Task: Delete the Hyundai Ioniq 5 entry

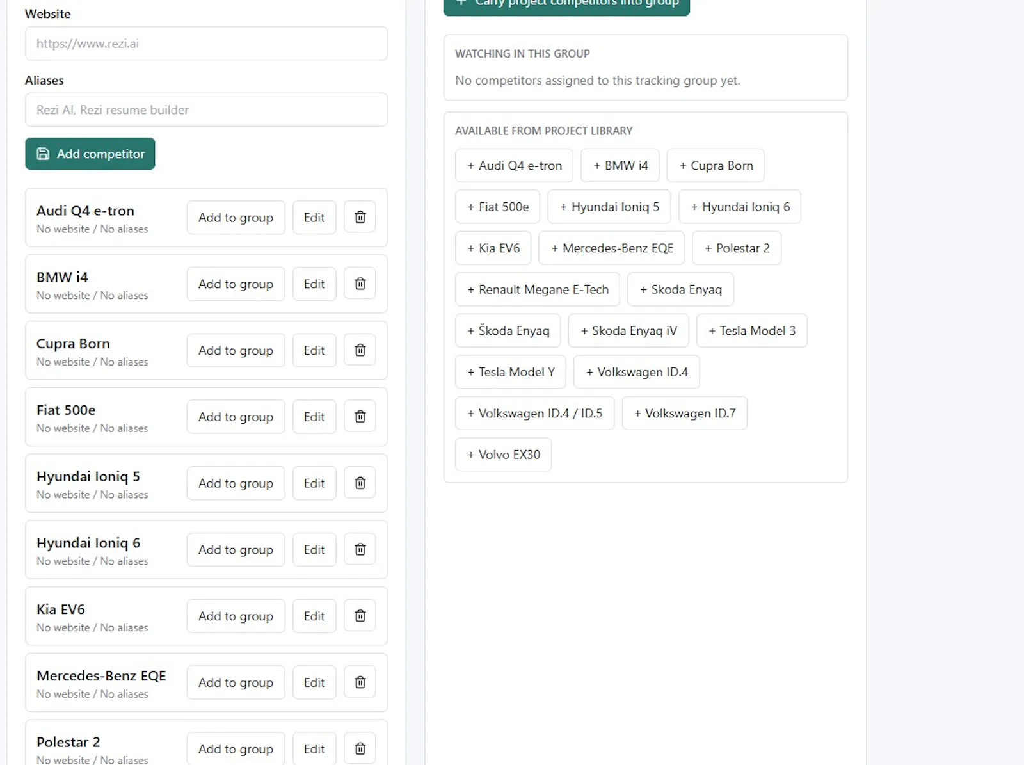Action: point(360,483)
